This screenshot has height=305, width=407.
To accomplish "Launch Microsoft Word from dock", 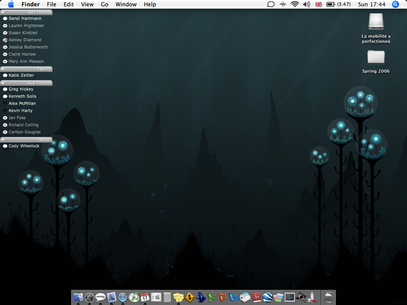I will click(x=234, y=297).
